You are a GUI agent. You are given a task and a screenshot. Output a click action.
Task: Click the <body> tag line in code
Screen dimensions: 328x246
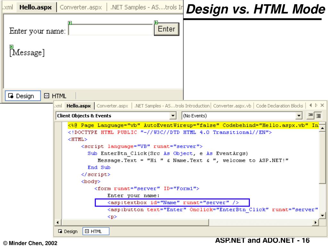pyautogui.click(x=91, y=182)
